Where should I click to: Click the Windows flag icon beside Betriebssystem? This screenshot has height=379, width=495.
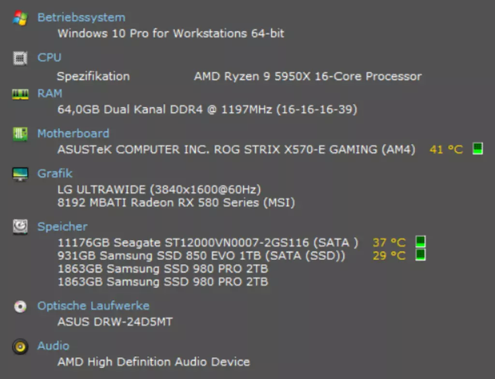[20, 18]
